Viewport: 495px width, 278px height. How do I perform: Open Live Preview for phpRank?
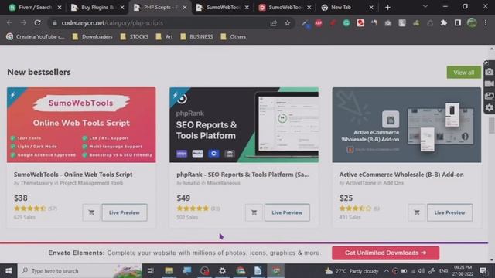287,212
